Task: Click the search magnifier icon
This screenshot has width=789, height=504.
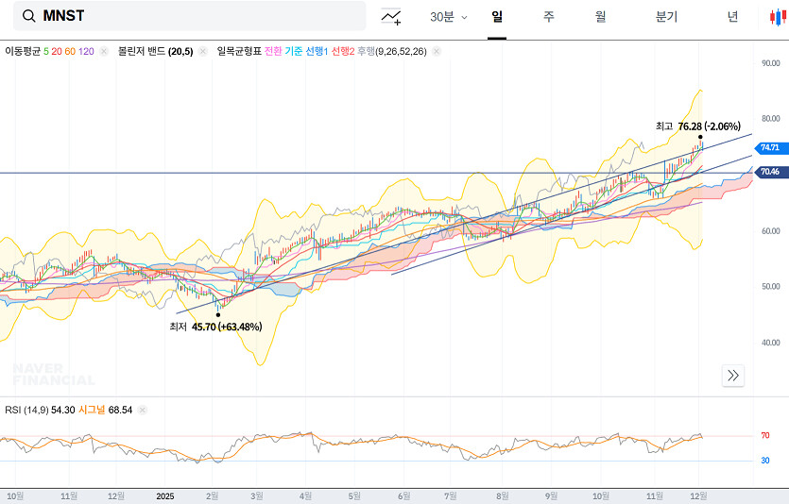Action: [29, 16]
